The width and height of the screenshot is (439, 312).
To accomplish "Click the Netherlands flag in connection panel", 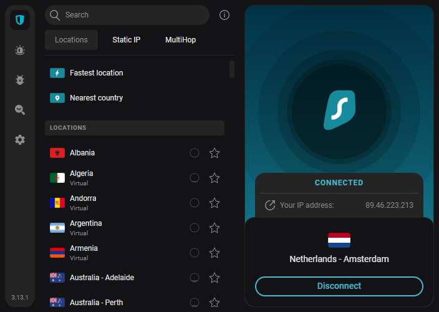I will coord(339,240).
